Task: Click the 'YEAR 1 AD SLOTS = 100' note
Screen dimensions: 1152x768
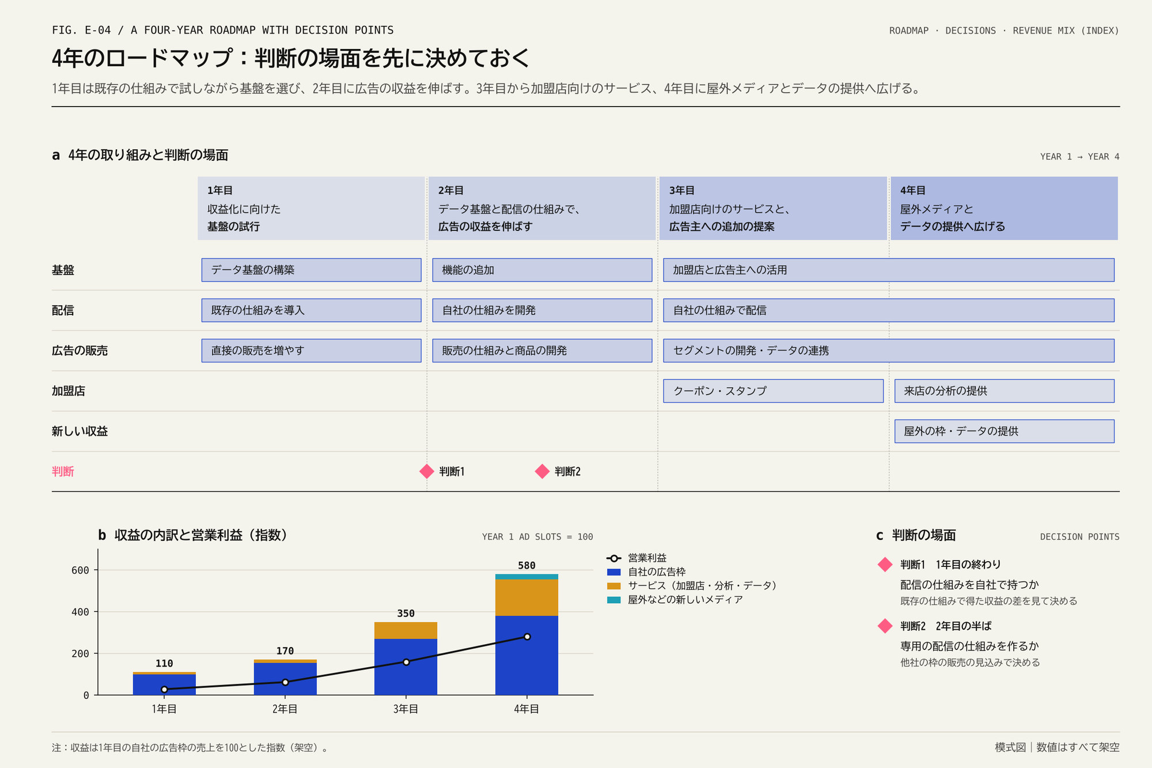Action: (x=537, y=537)
